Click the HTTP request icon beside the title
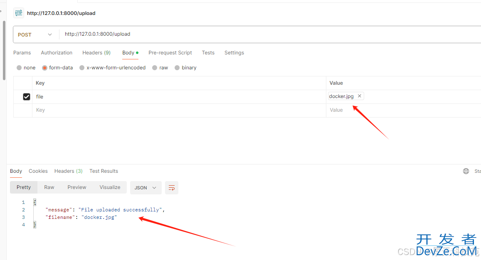The width and height of the screenshot is (481, 260). tap(19, 13)
